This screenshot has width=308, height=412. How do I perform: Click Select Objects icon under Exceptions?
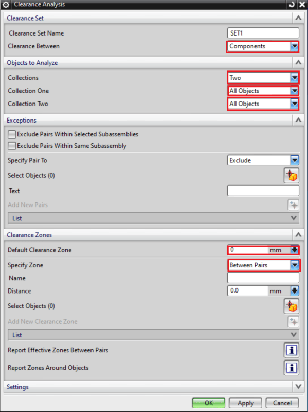coord(292,176)
